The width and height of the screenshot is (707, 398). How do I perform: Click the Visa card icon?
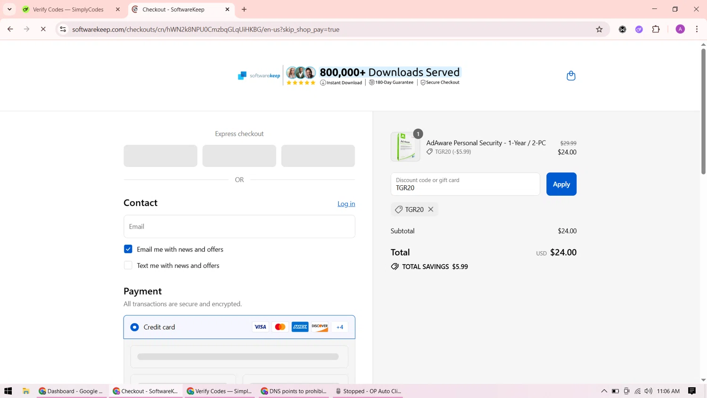[x=260, y=327]
